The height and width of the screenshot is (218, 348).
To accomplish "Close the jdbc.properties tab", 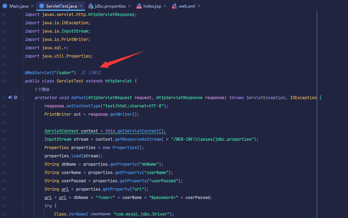I will [129, 6].
